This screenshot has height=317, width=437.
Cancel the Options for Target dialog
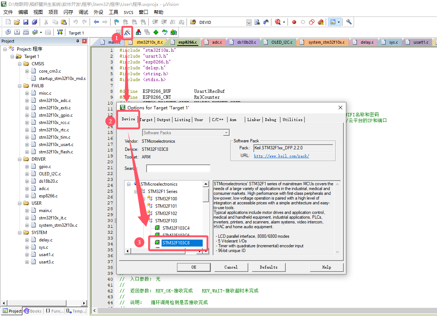click(231, 267)
